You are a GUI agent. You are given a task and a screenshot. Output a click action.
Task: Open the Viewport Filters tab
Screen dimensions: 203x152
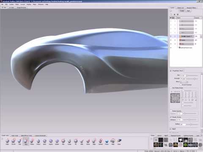coord(191,8)
